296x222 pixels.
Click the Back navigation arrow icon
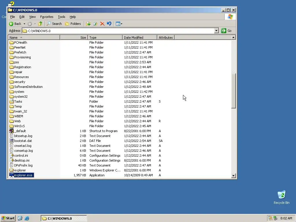[11, 24]
